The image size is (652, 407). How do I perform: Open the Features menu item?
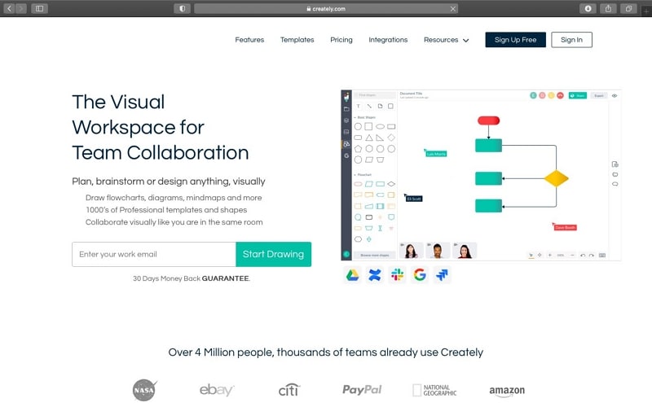(x=249, y=40)
